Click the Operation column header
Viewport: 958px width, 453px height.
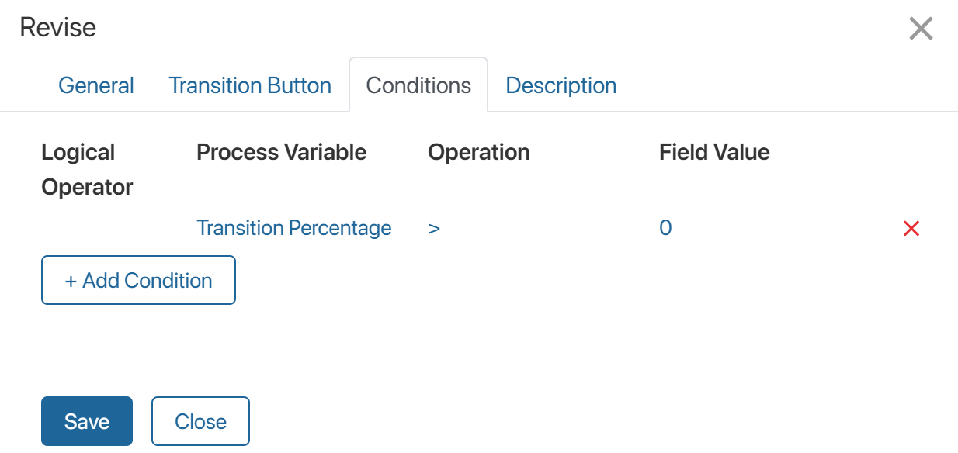[x=478, y=152]
